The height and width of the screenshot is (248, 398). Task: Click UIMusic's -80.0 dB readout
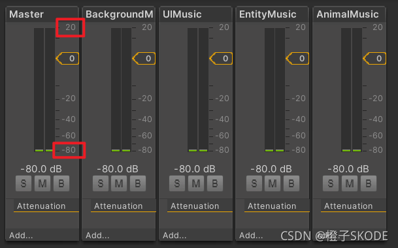pos(195,169)
